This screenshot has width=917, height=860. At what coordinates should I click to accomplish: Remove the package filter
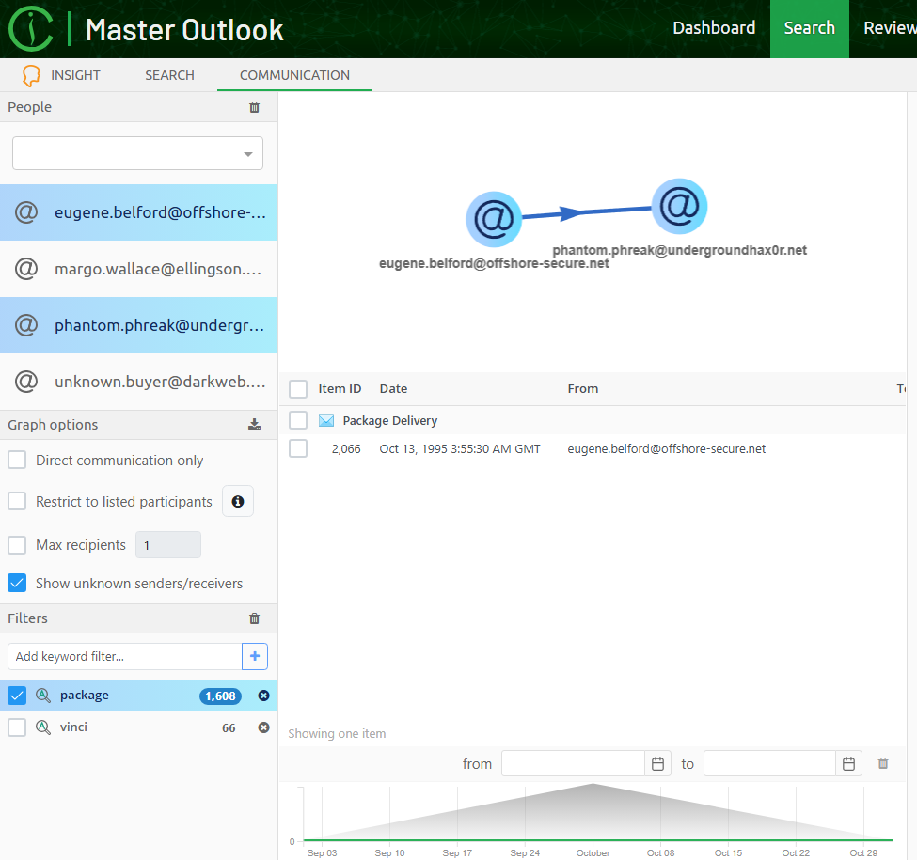[263, 696]
